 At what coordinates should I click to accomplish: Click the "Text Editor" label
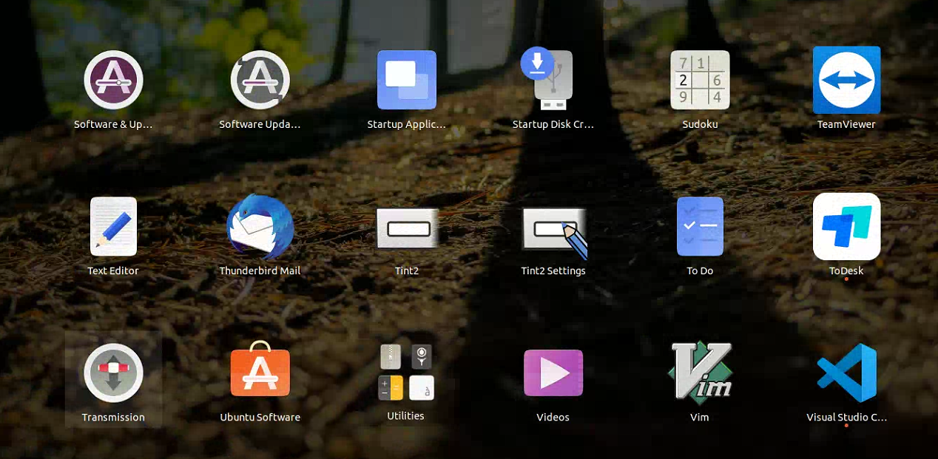click(x=113, y=271)
